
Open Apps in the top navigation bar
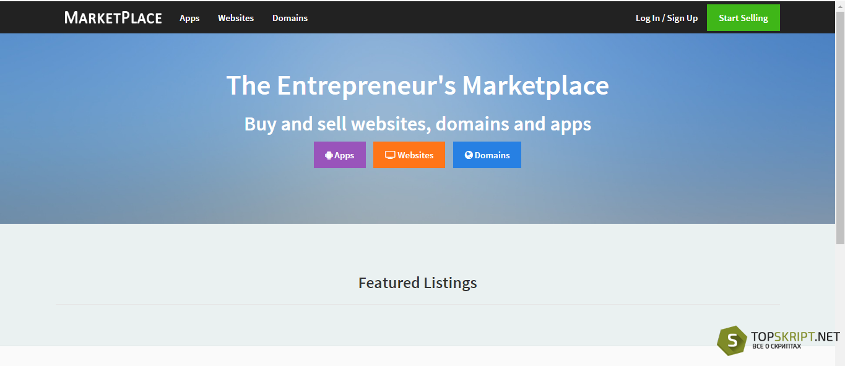189,18
